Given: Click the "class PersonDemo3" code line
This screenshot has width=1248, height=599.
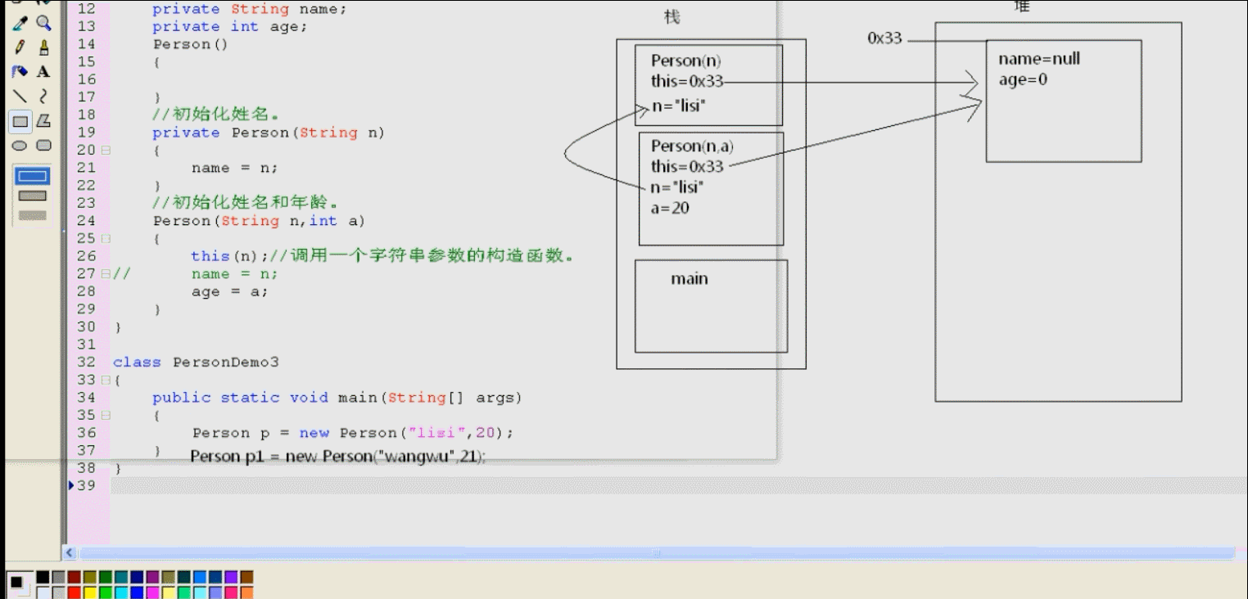Looking at the screenshot, I should (x=197, y=363).
